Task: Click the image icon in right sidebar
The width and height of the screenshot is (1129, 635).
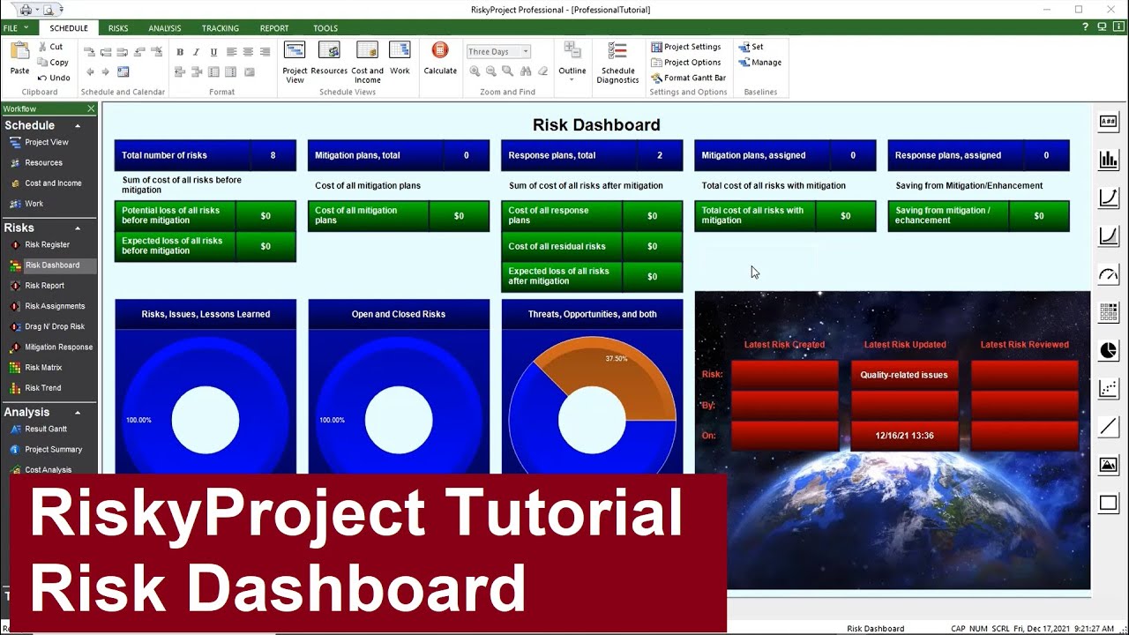Action: point(1109,465)
